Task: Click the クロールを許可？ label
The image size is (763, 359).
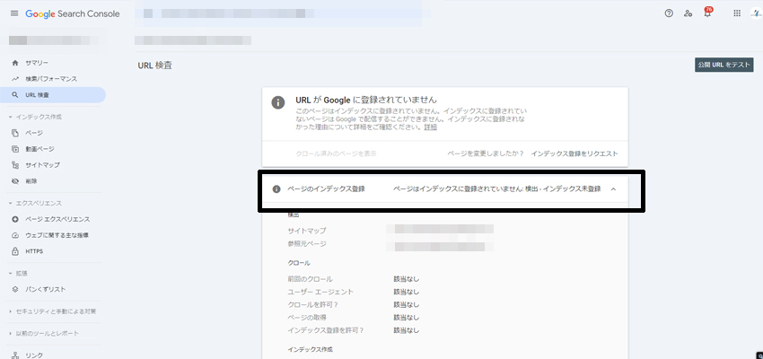Action: 313,304
